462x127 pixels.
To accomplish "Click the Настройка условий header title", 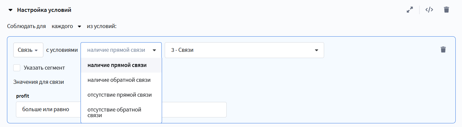I will coord(44,10).
